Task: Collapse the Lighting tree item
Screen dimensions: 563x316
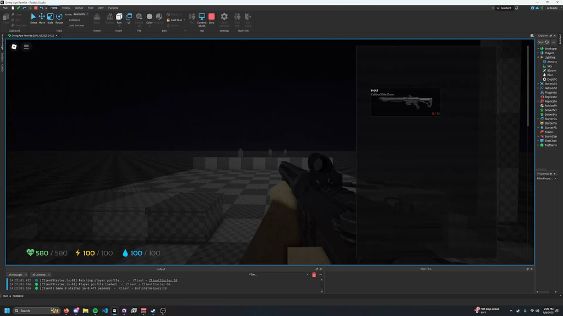Action: click(538, 57)
